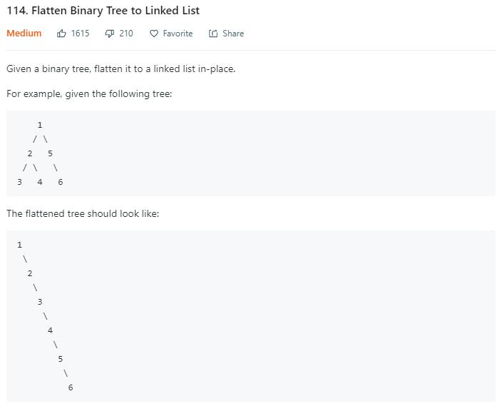This screenshot has width=500, height=416.
Task: Click leaf node 6 in original tree
Action: click(x=60, y=182)
